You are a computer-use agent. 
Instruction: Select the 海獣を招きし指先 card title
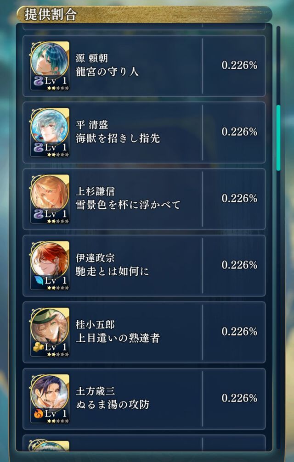[x=118, y=139]
